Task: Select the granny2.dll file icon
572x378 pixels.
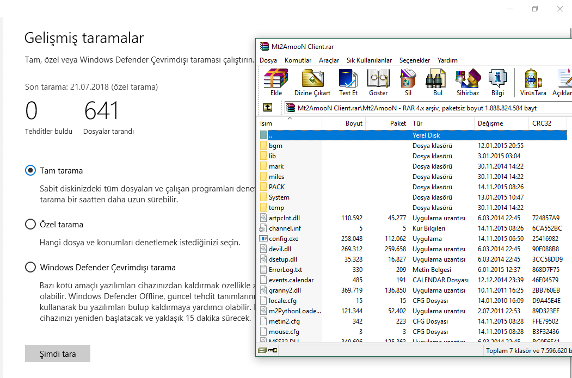Action: [263, 290]
